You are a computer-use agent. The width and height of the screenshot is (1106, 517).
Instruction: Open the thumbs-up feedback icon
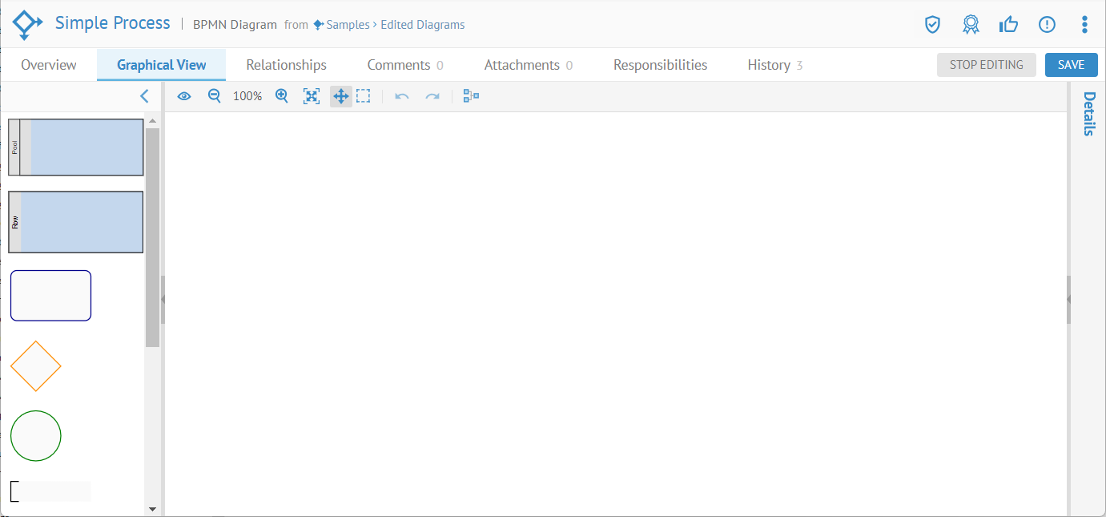tap(1008, 24)
